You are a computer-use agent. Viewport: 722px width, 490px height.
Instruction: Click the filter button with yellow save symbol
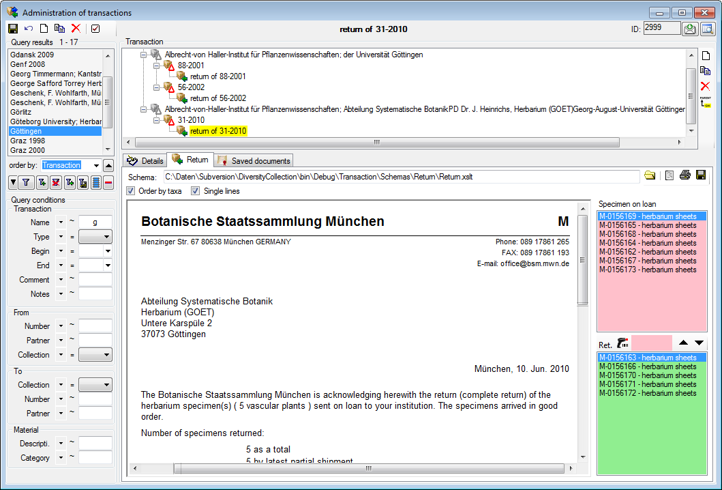[x=83, y=182]
